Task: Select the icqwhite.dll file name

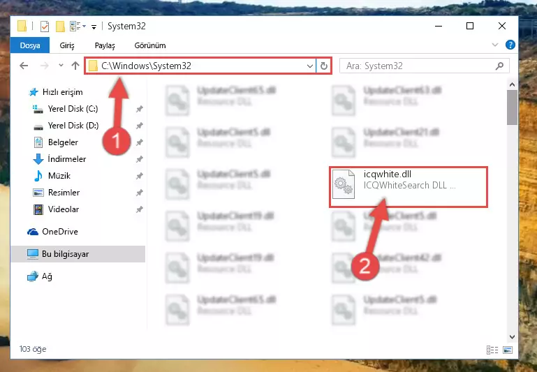Action: pyautogui.click(x=388, y=174)
